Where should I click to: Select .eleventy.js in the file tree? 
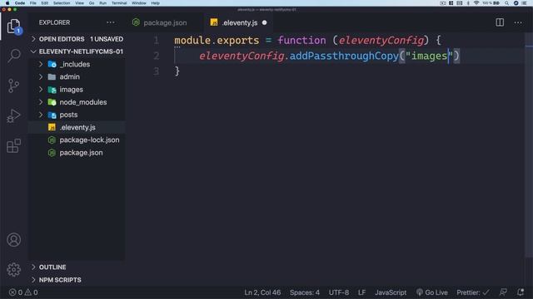(x=77, y=127)
